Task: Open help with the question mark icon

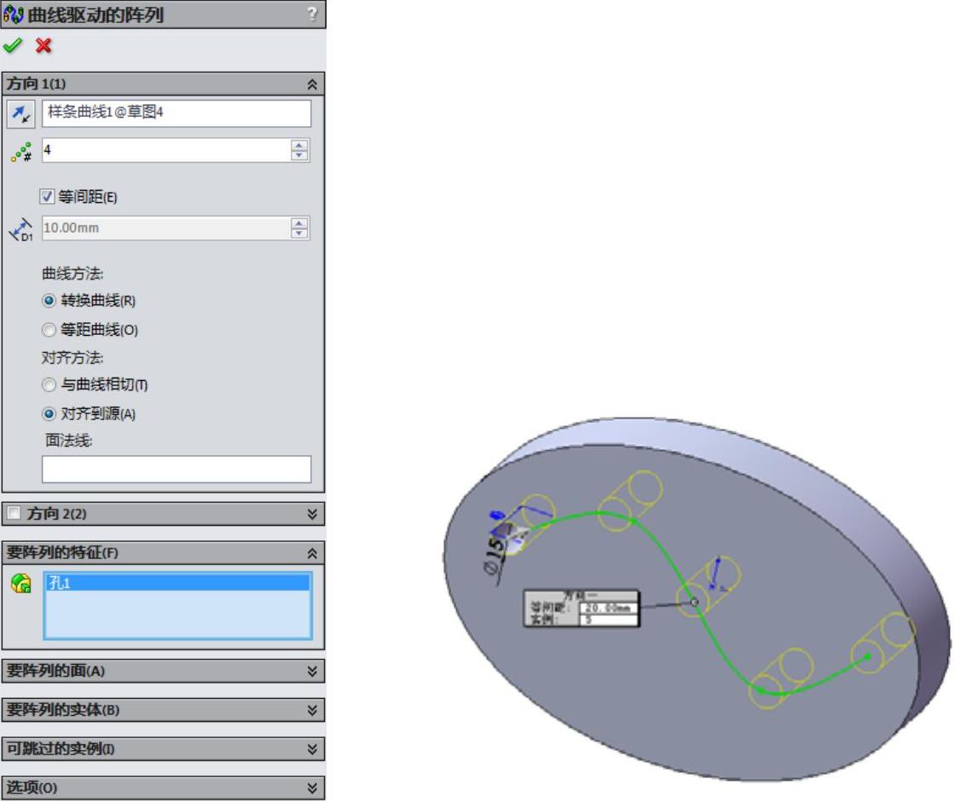Action: coord(312,14)
